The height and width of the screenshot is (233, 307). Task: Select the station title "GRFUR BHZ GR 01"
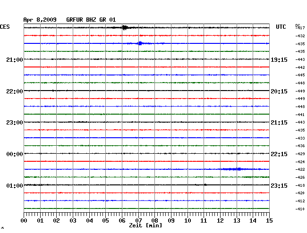click(x=91, y=20)
